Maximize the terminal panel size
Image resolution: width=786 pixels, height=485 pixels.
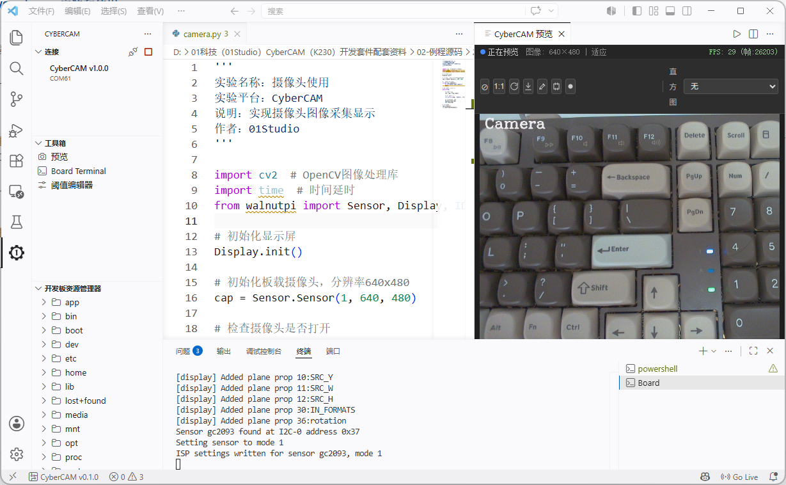[x=753, y=351]
